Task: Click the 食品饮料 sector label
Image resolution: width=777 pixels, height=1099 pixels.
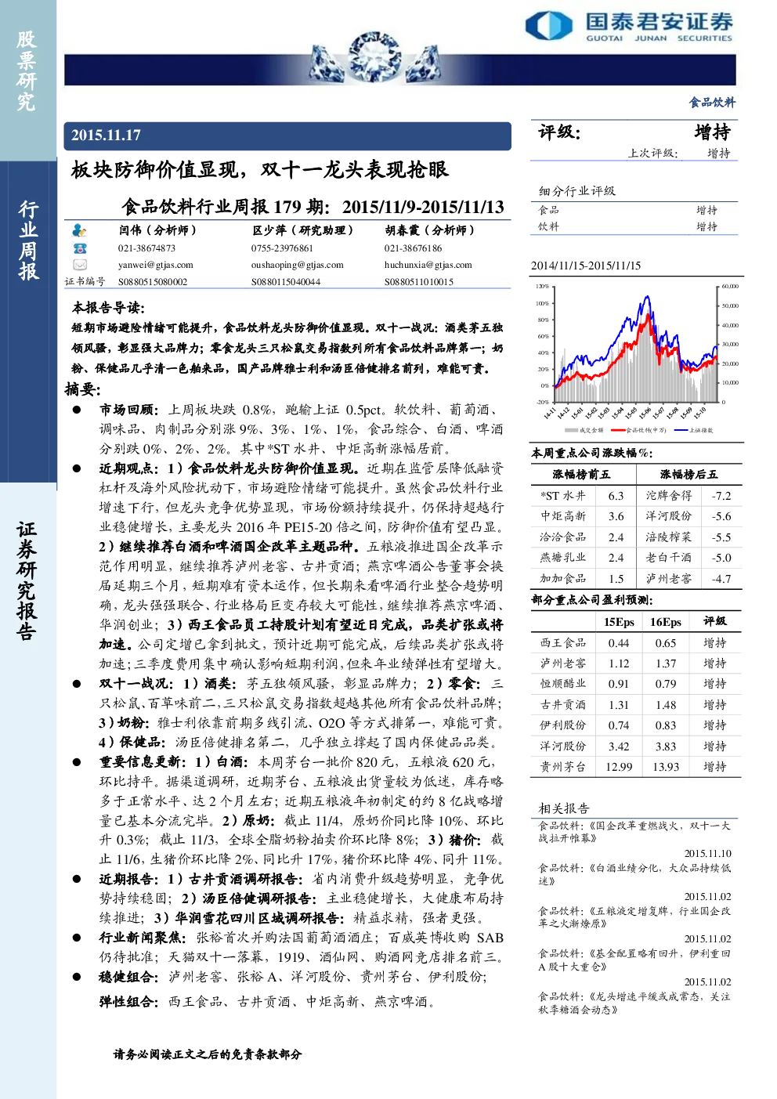Action: click(x=712, y=102)
